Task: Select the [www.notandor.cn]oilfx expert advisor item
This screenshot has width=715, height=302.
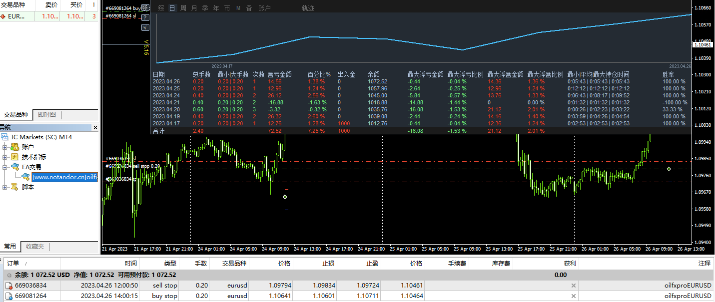Action: coord(64,177)
